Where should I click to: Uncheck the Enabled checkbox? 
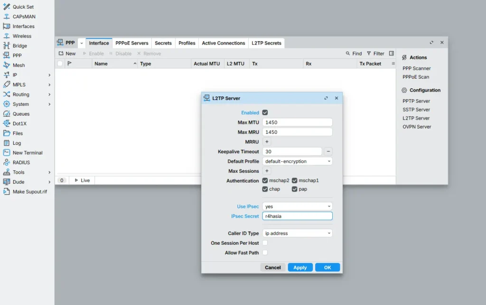[265, 112]
